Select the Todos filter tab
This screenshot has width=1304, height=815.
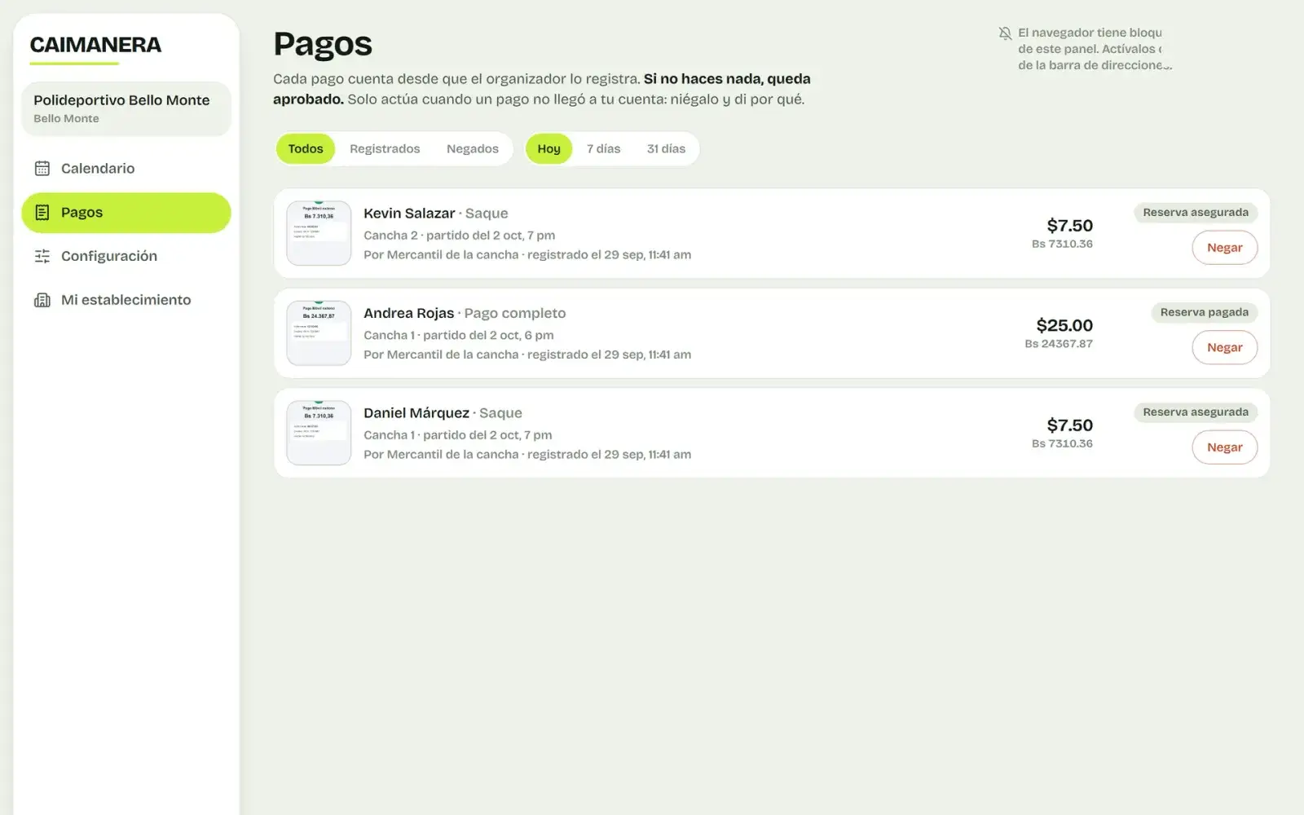coord(306,149)
